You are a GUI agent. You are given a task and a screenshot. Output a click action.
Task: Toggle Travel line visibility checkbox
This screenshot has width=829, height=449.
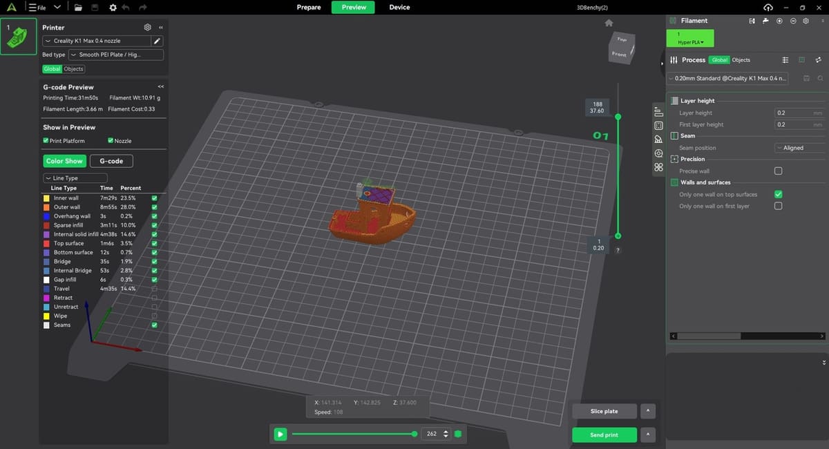pyautogui.click(x=154, y=289)
